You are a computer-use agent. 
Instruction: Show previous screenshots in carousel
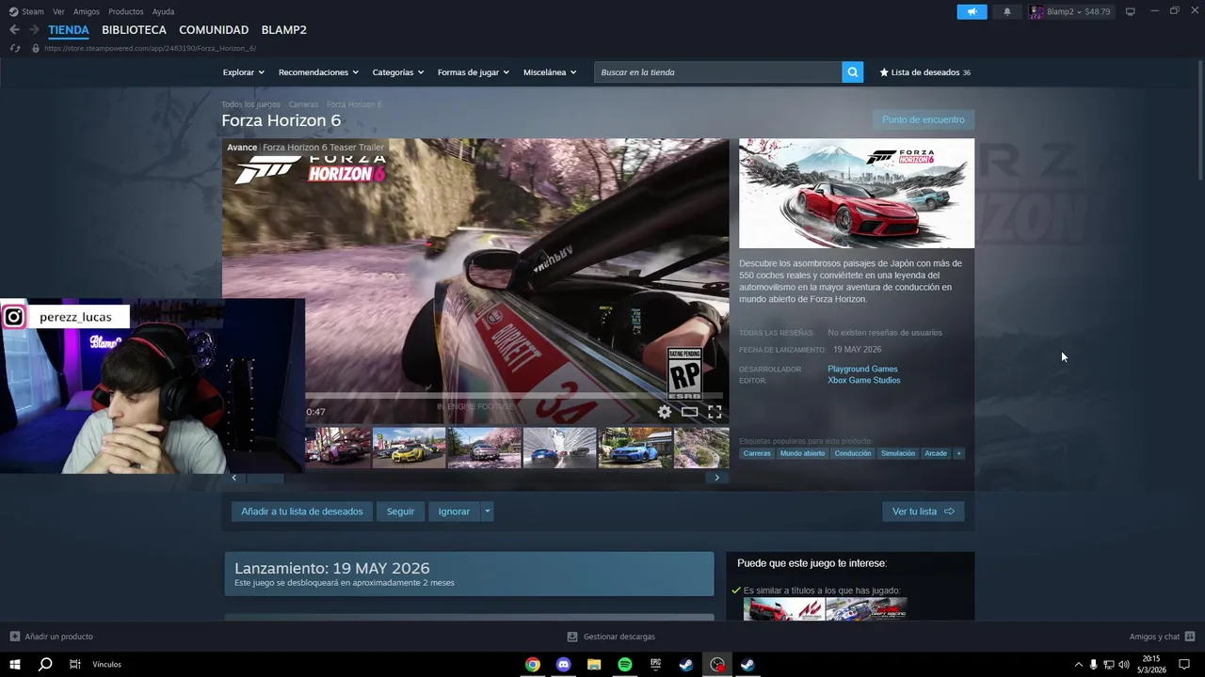click(x=234, y=478)
